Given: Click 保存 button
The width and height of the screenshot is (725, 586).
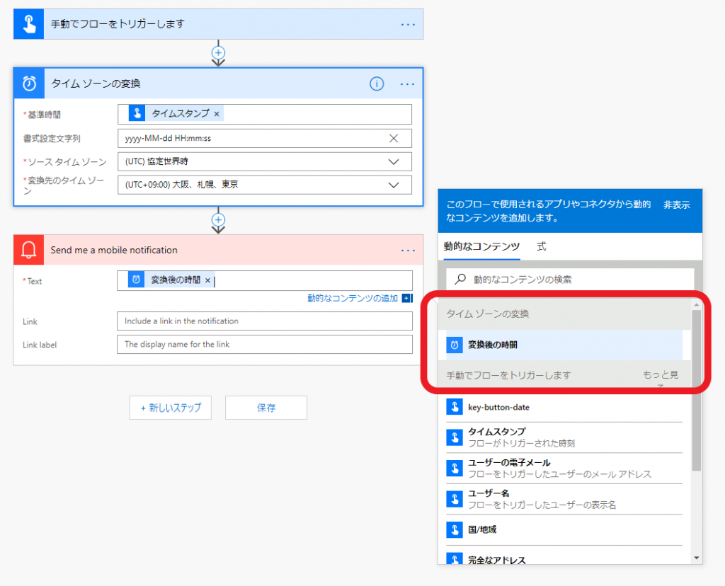Looking at the screenshot, I should tap(266, 408).
